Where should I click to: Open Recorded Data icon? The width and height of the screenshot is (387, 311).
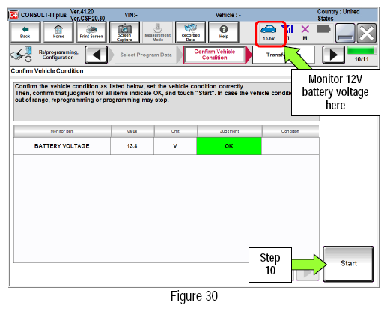click(x=191, y=32)
